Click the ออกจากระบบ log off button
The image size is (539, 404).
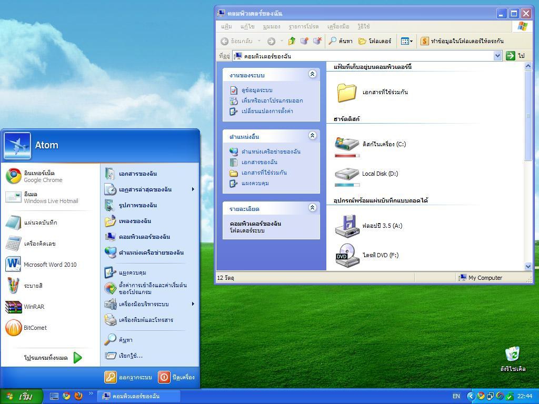coord(129,377)
